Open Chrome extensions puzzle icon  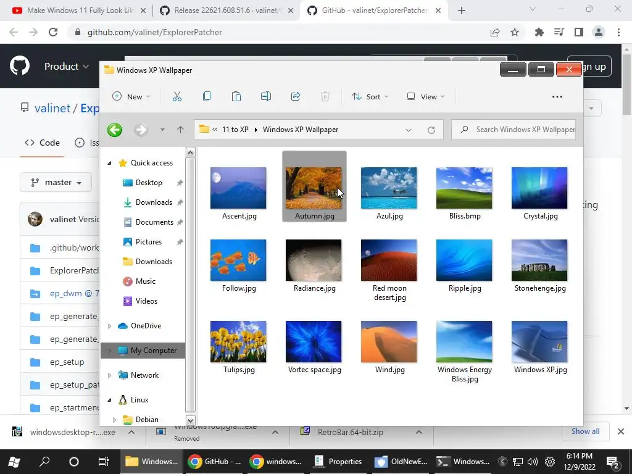click(539, 32)
